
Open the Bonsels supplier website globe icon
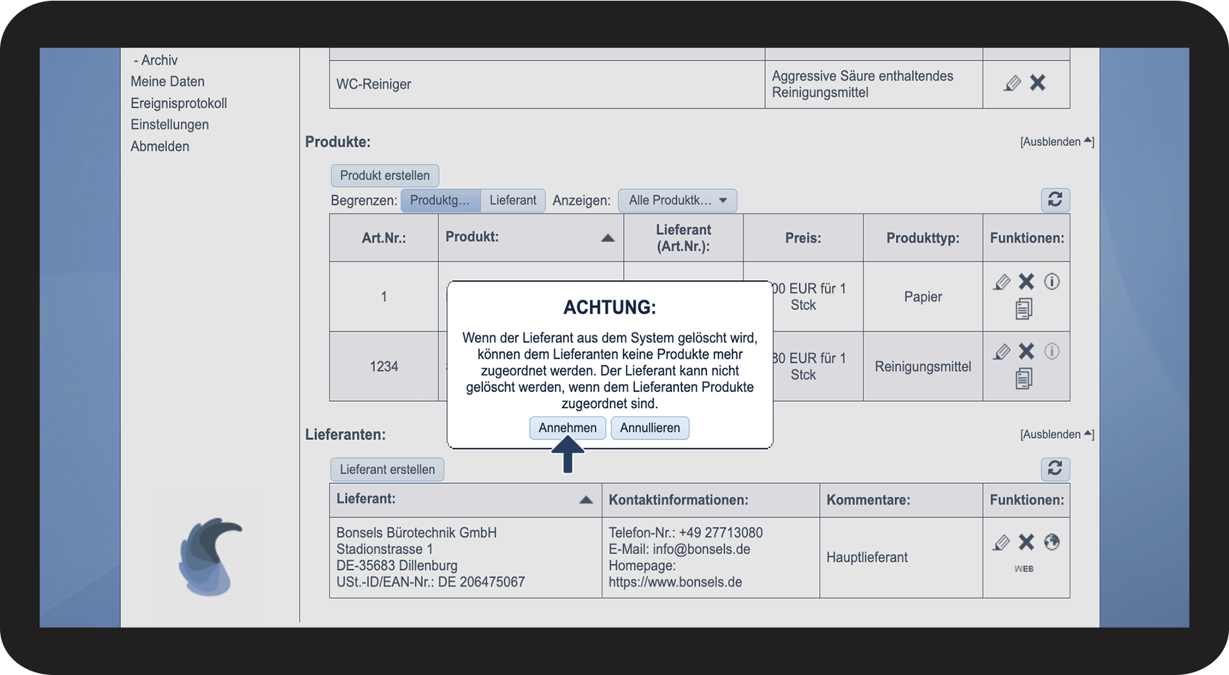(1052, 542)
